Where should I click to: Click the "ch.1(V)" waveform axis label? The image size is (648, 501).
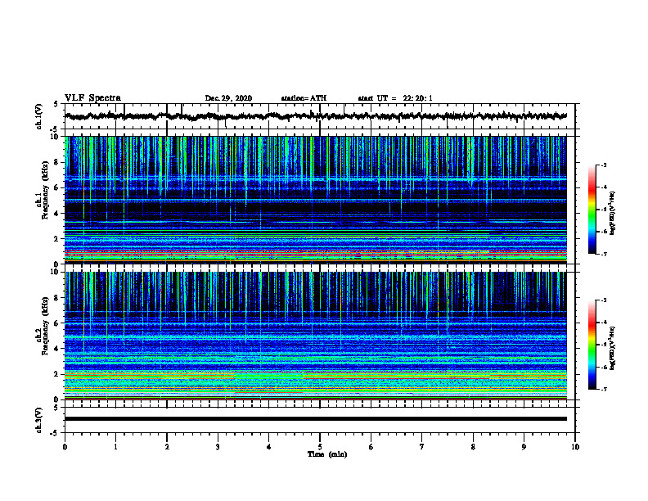(x=39, y=116)
